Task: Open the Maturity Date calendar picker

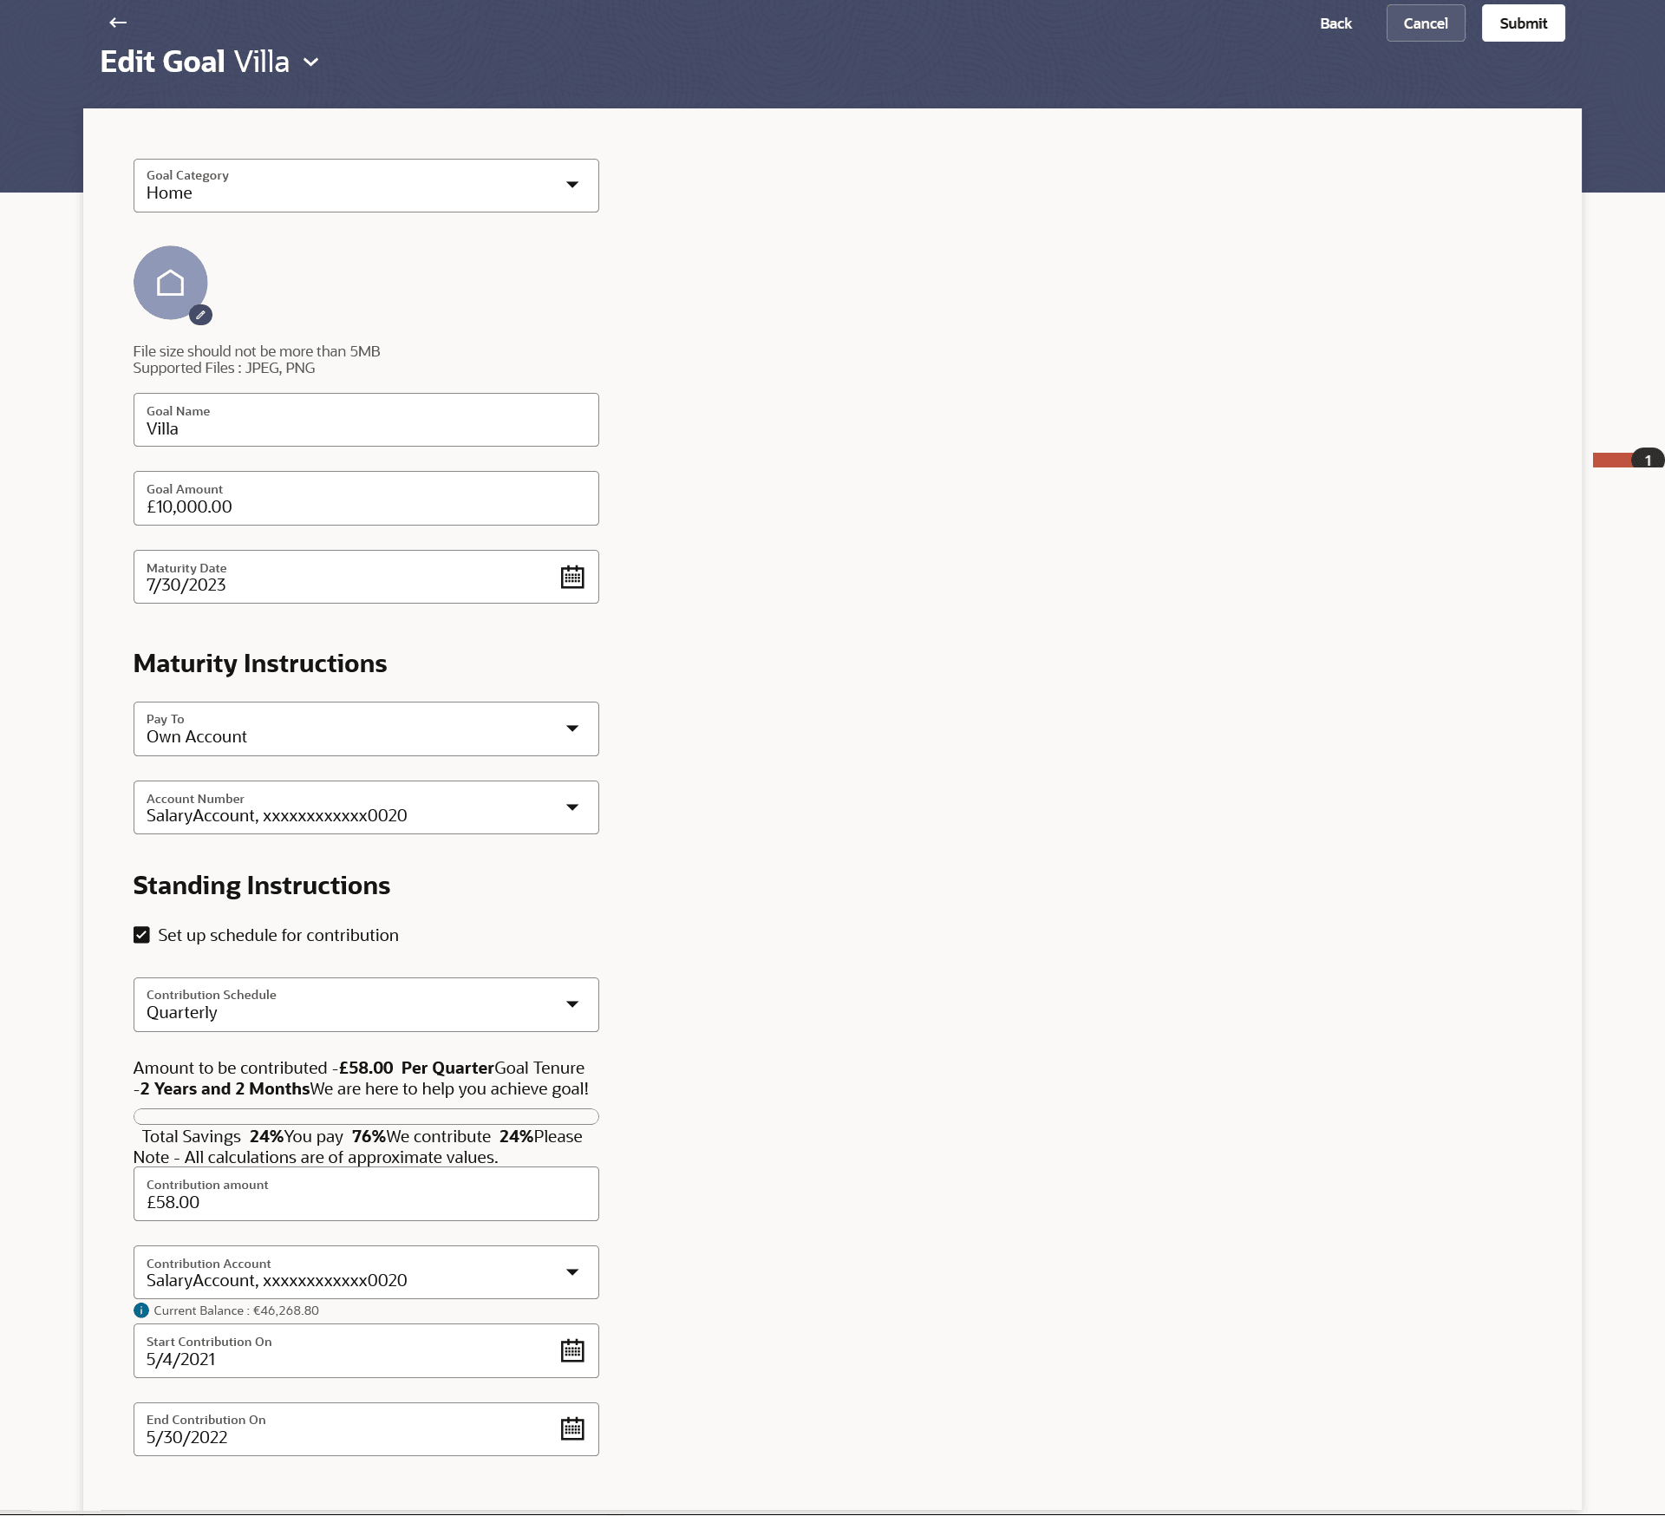Action: [x=571, y=577]
